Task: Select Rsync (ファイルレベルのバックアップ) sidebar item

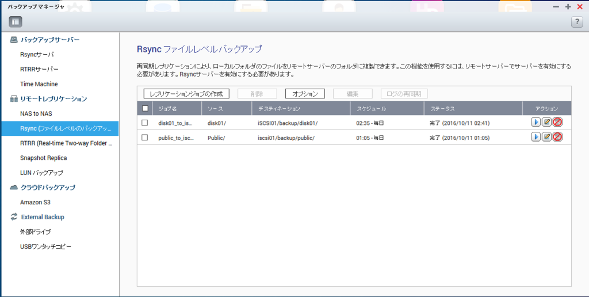Action: [x=60, y=128]
